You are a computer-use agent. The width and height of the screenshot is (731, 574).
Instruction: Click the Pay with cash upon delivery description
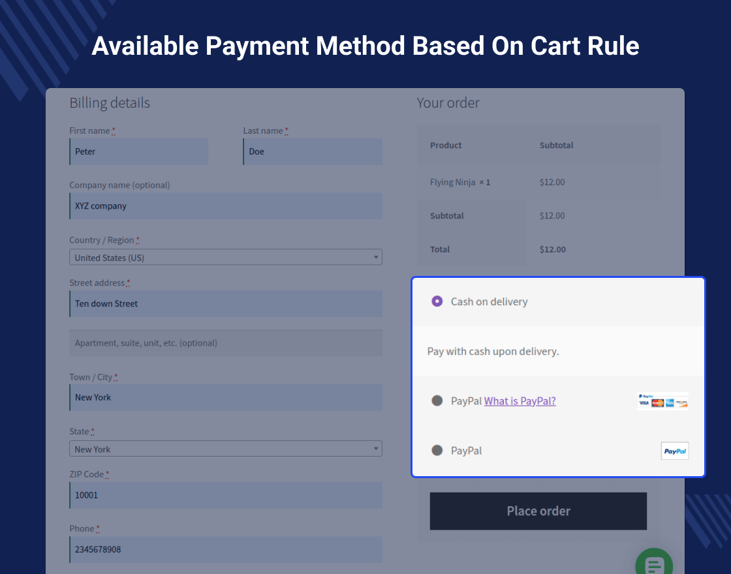coord(493,351)
